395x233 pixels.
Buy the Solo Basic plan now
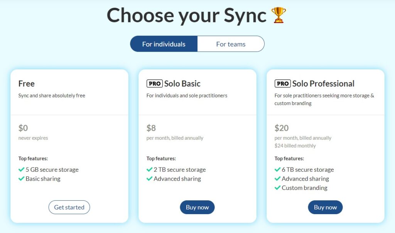click(197, 207)
